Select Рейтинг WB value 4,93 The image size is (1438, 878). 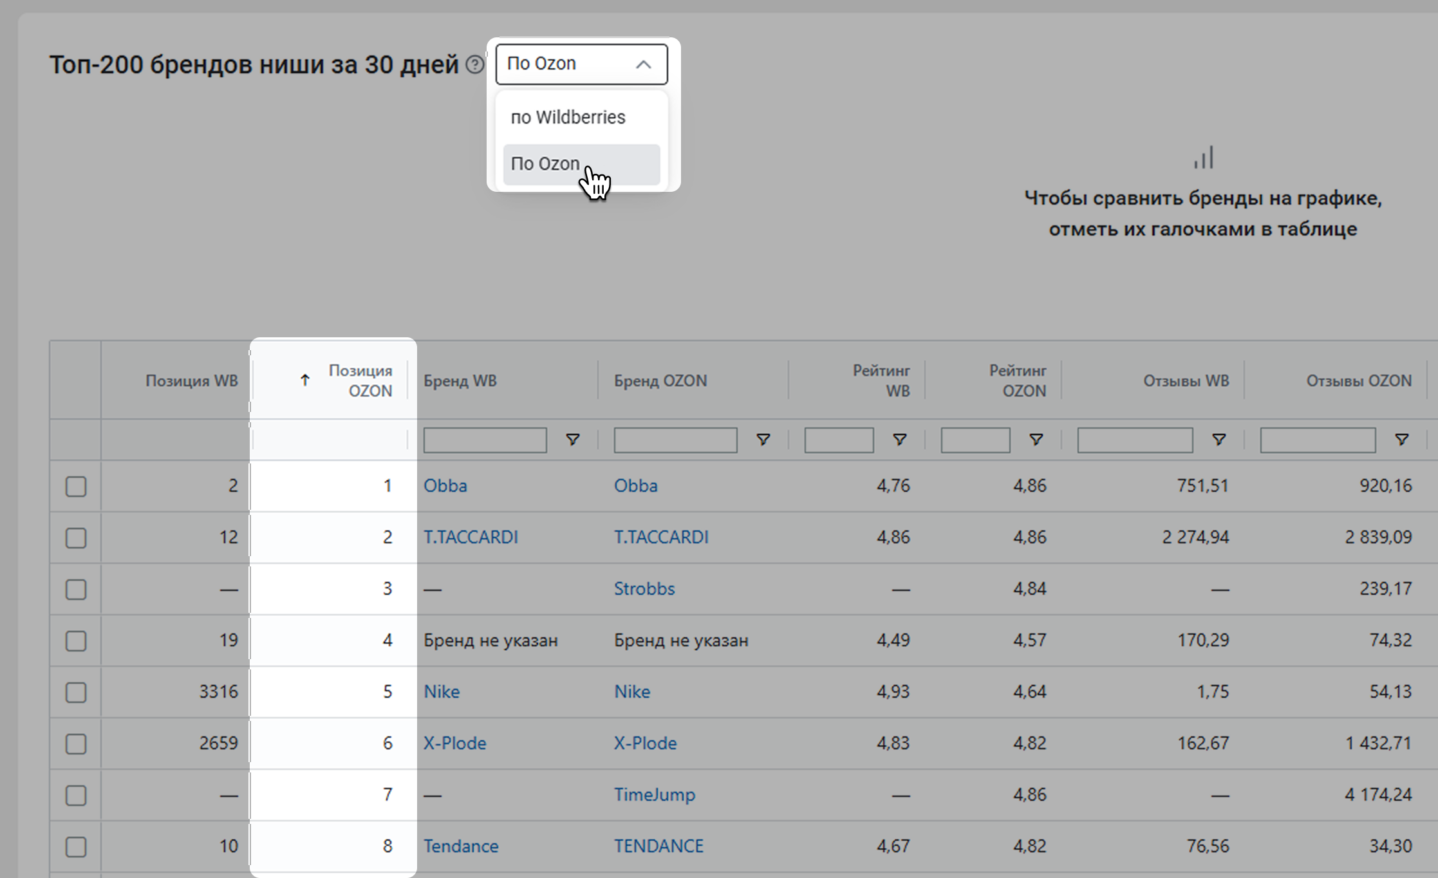click(x=893, y=691)
